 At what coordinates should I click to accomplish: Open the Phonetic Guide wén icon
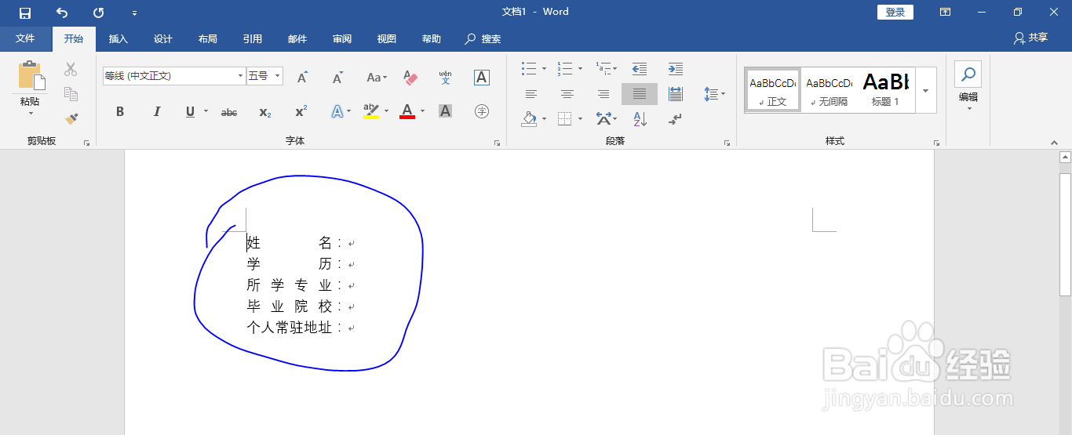[x=445, y=77]
